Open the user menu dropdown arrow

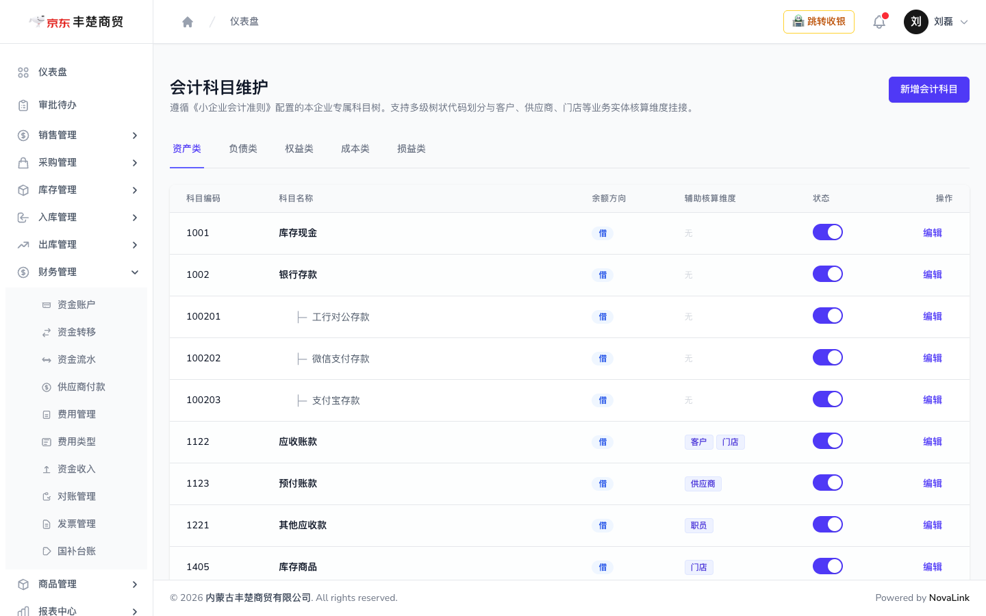(964, 22)
